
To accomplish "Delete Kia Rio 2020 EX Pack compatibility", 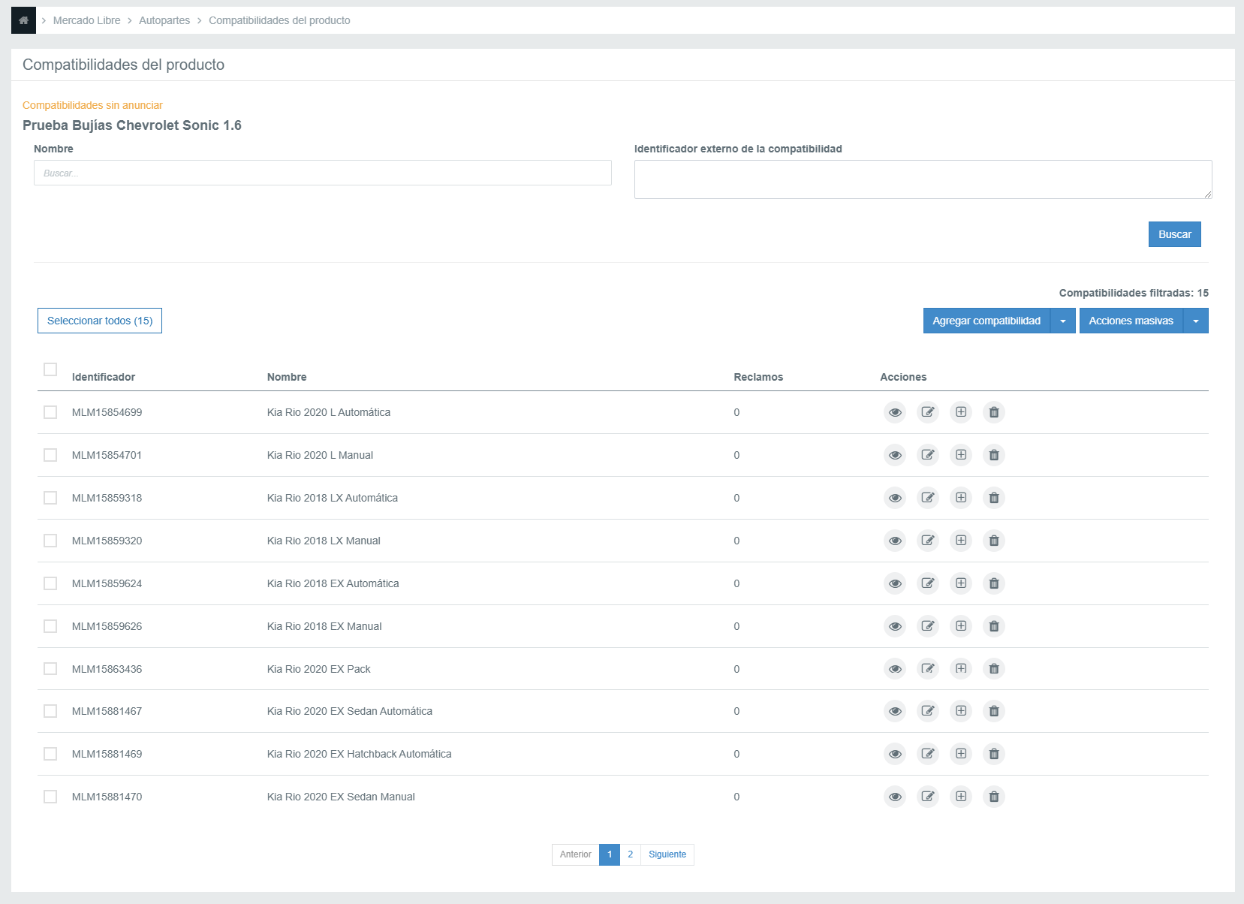I will tap(994, 669).
